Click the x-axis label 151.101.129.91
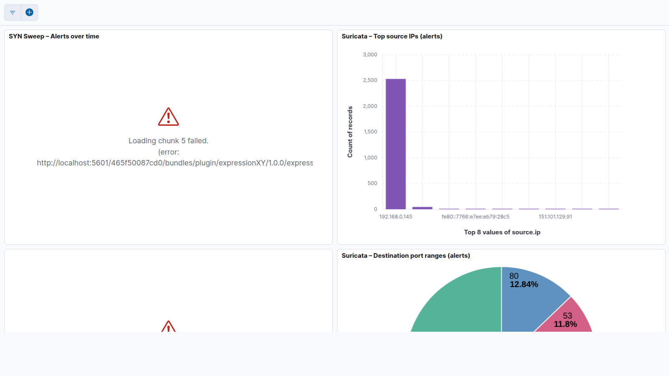 555,217
